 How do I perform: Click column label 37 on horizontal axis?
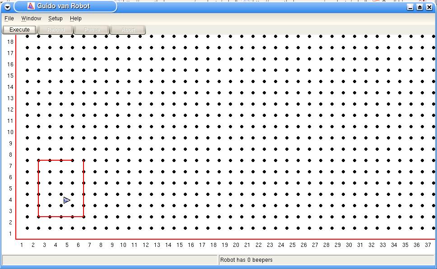[x=428, y=245]
